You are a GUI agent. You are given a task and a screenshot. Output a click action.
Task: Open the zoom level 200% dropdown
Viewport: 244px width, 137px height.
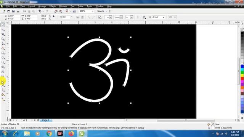tap(93, 11)
